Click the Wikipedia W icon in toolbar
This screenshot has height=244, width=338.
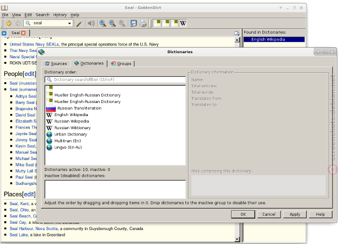click(x=183, y=23)
